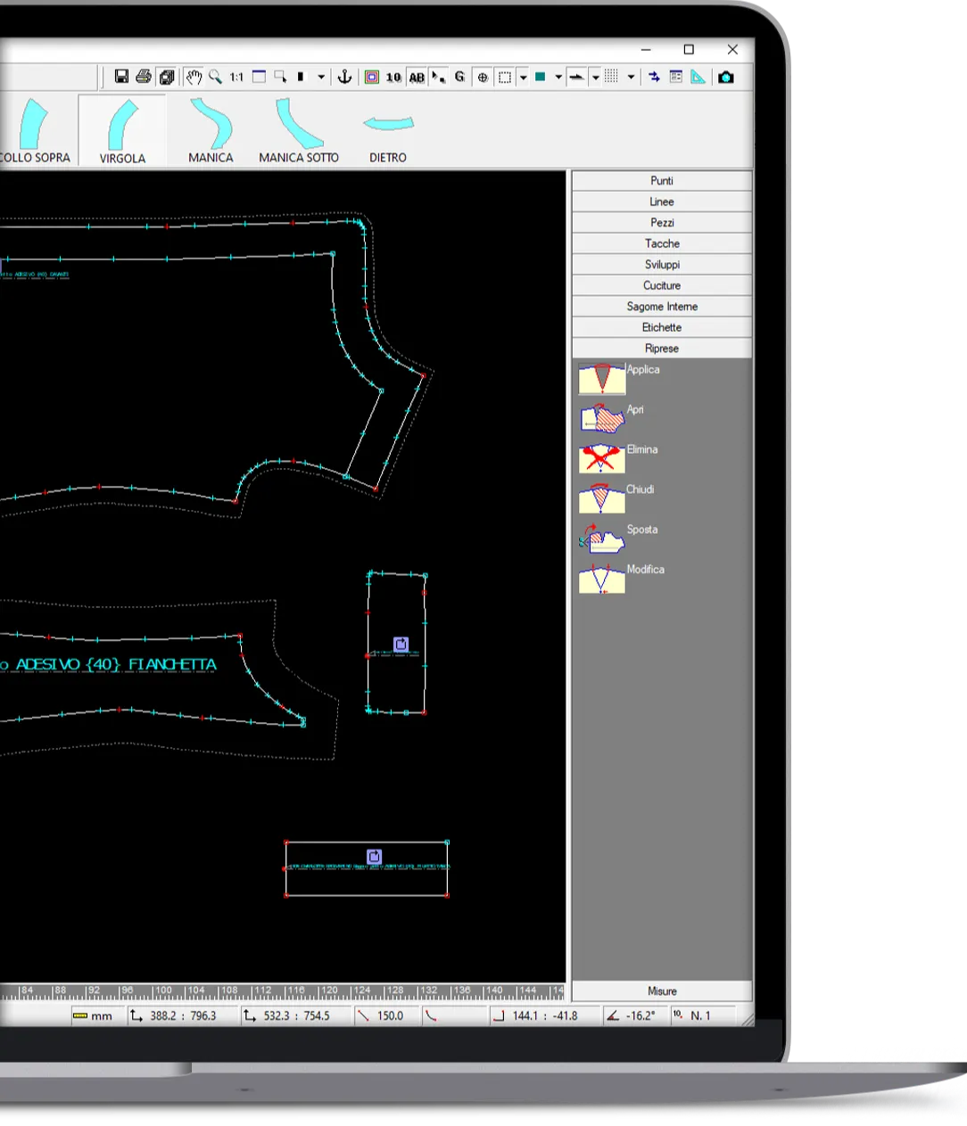
Task: Click the camera snapshot icon
Action: point(726,77)
